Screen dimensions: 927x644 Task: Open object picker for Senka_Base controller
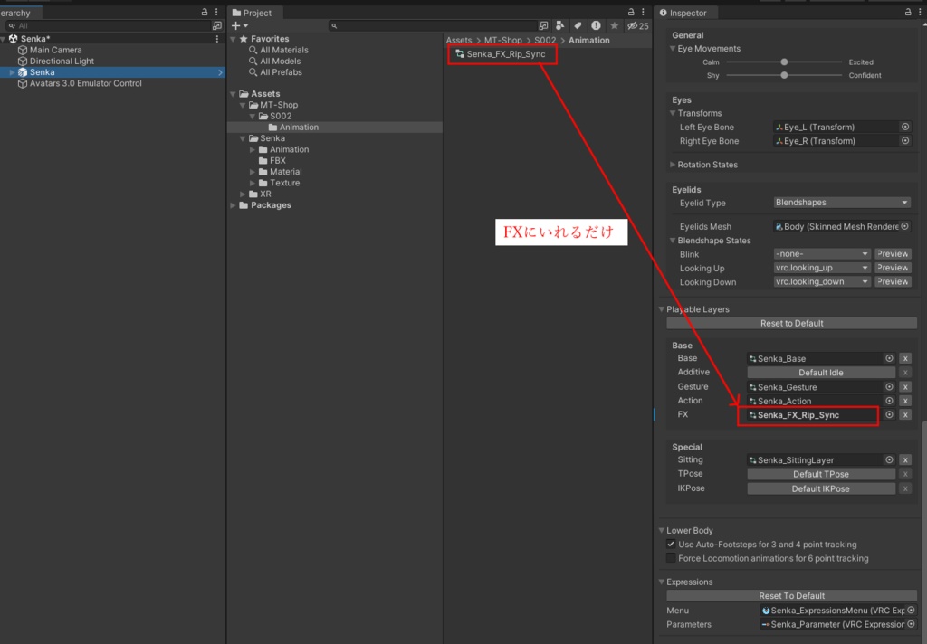[889, 358]
